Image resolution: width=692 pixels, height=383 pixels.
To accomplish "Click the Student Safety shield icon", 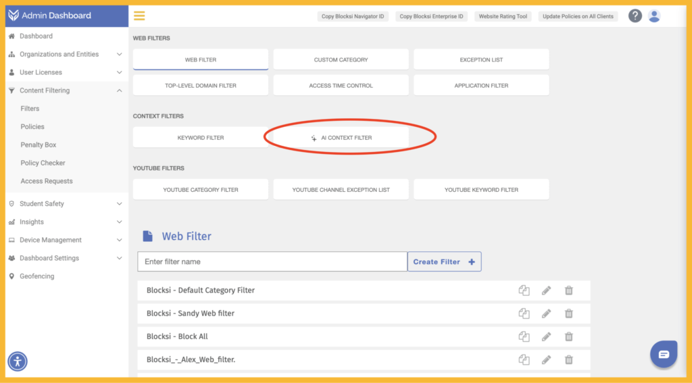I will (11, 204).
